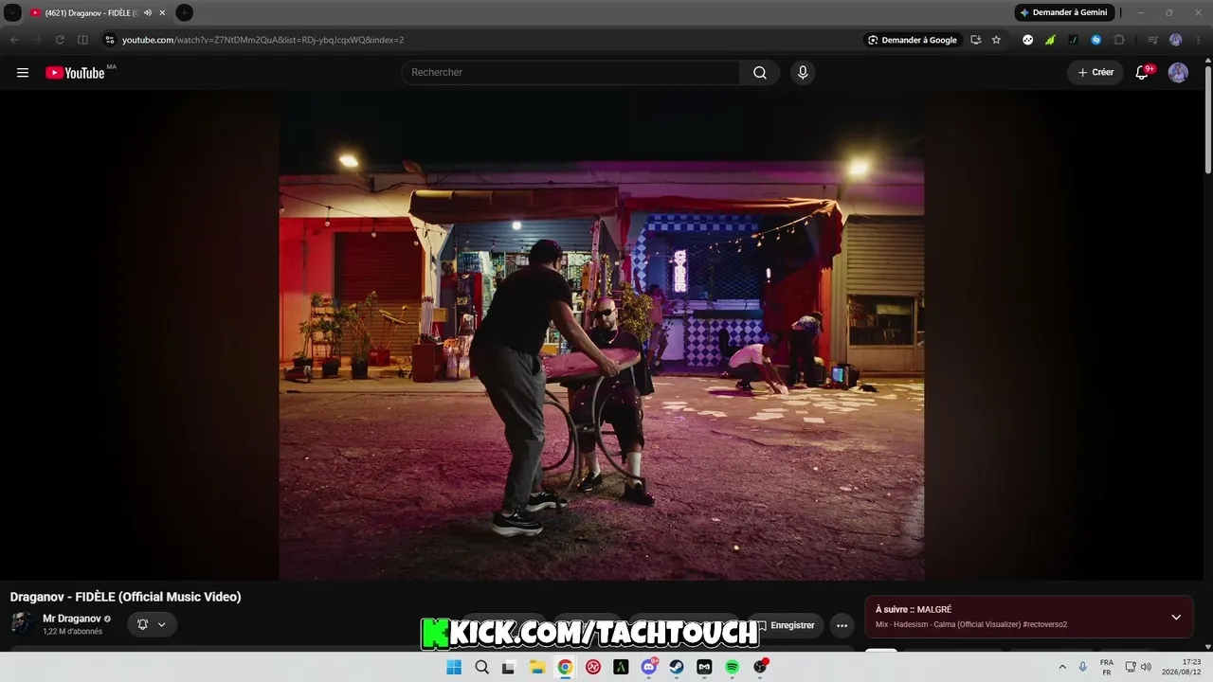
Task: Click the À suivre :: MALGRÉ text
Action: [914, 610]
